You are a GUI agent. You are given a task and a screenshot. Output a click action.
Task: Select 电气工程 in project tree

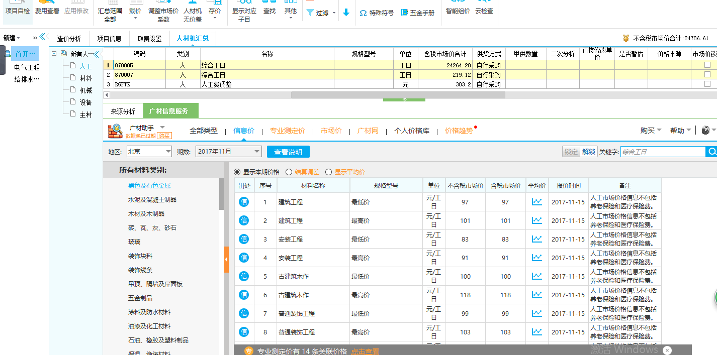tap(26, 67)
